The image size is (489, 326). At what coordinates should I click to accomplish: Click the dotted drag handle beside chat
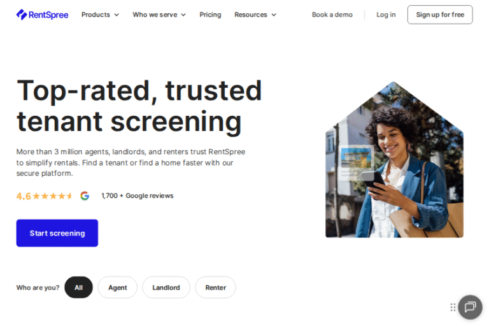[x=453, y=308]
